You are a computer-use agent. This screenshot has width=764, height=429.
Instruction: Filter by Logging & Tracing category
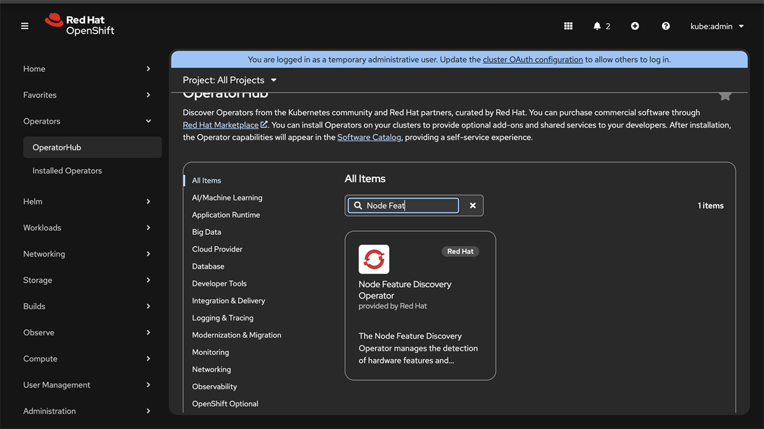click(x=223, y=318)
